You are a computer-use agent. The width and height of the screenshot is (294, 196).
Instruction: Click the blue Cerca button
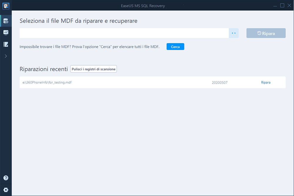(x=175, y=47)
